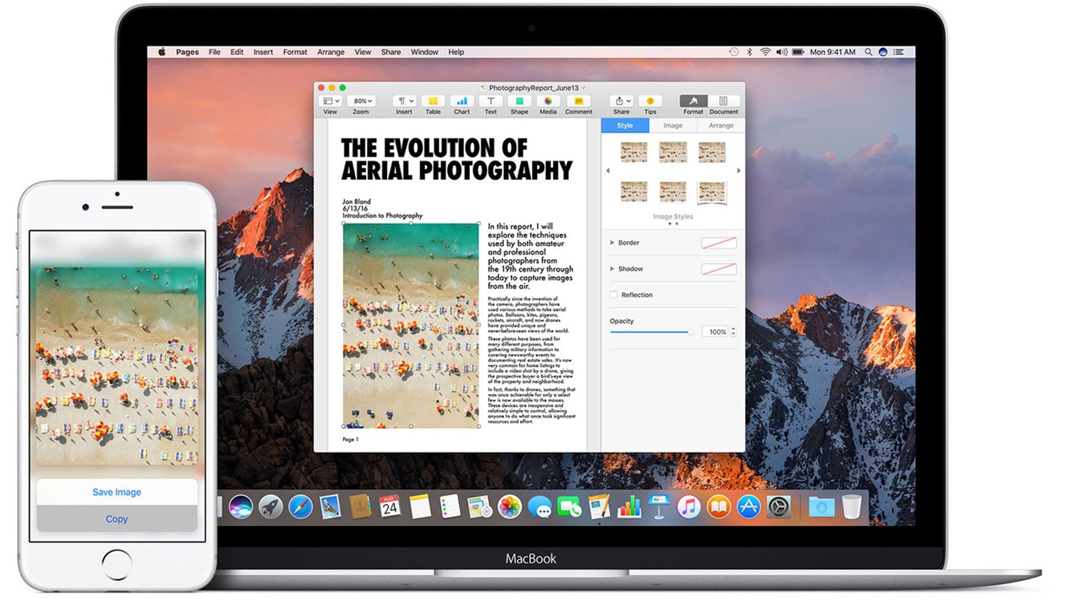Click the Opacity slider handle
1066x599 pixels.
click(x=690, y=332)
